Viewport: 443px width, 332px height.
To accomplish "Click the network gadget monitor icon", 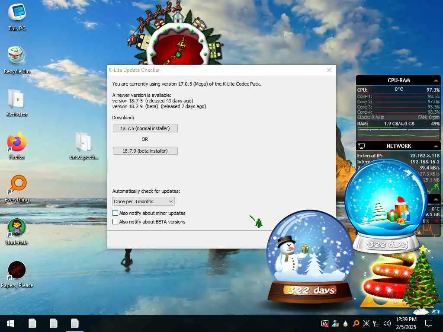I will coord(361,146).
